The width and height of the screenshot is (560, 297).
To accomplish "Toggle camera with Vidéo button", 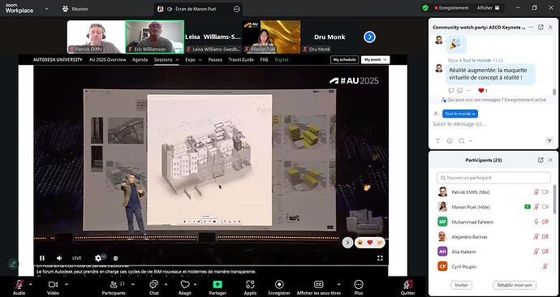I will pyautogui.click(x=53, y=285).
